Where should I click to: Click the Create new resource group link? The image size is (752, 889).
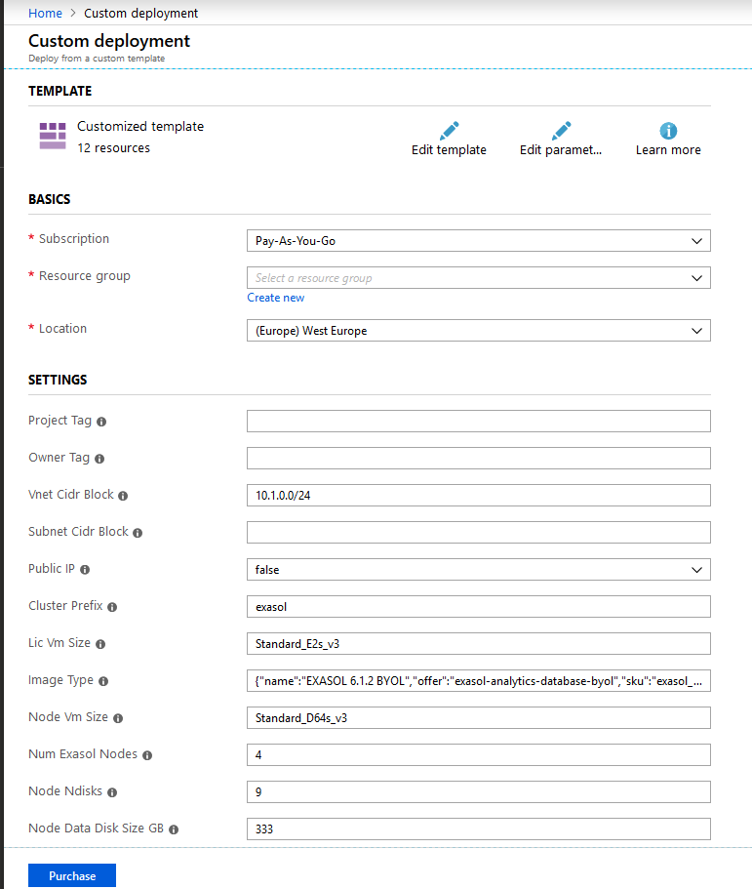(x=275, y=298)
